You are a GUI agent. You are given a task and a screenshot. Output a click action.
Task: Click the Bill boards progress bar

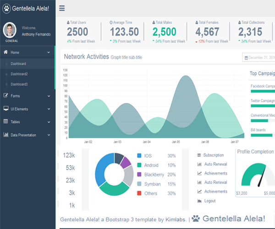(x=263, y=135)
